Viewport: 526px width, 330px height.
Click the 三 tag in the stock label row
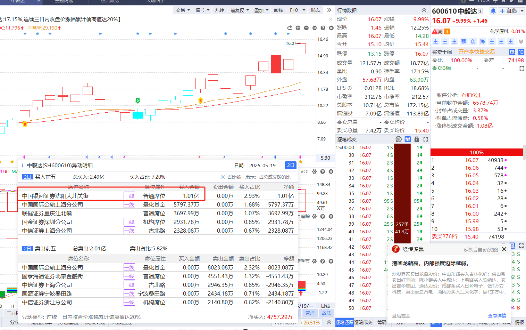point(445,41)
